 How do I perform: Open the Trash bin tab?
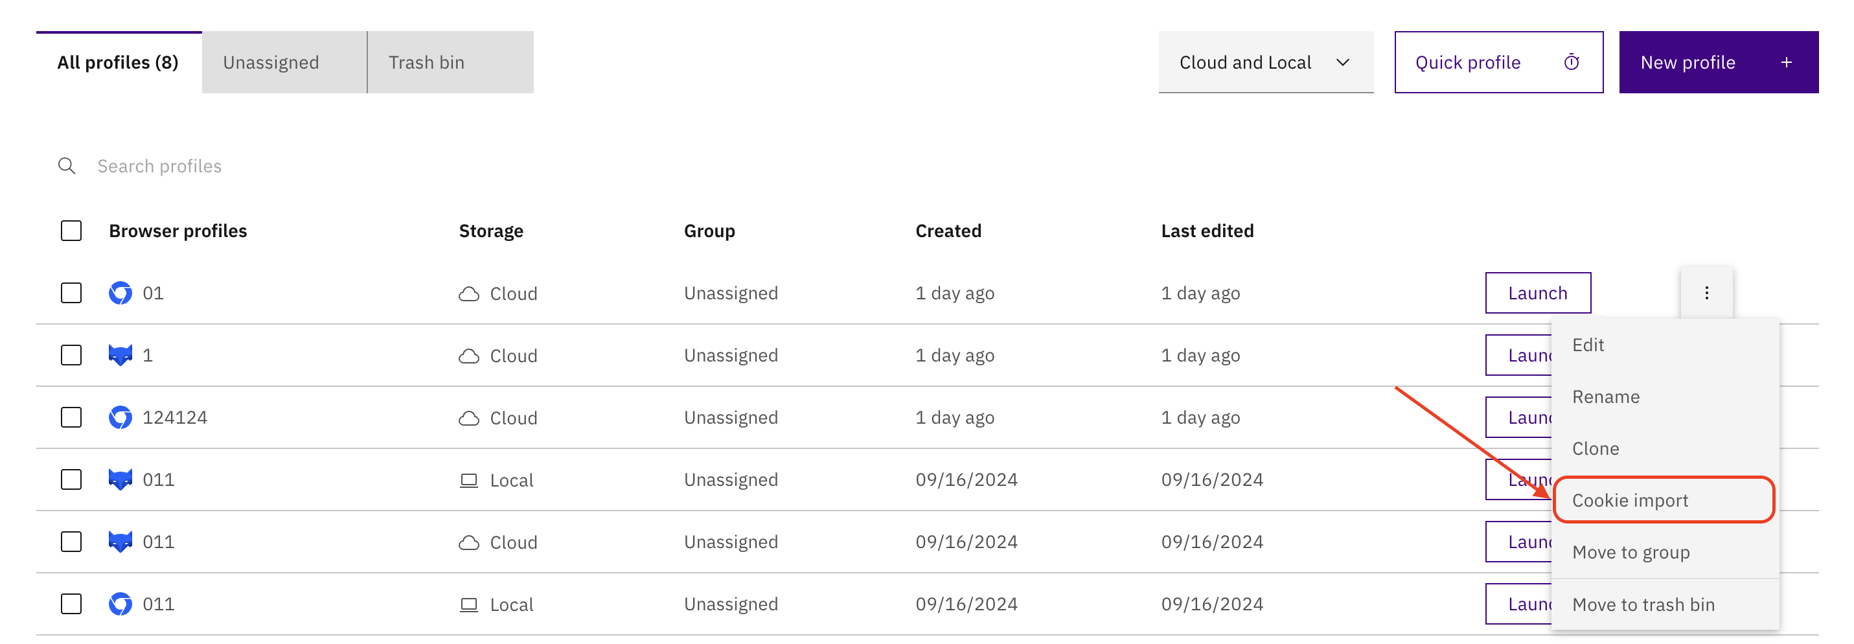451,63
